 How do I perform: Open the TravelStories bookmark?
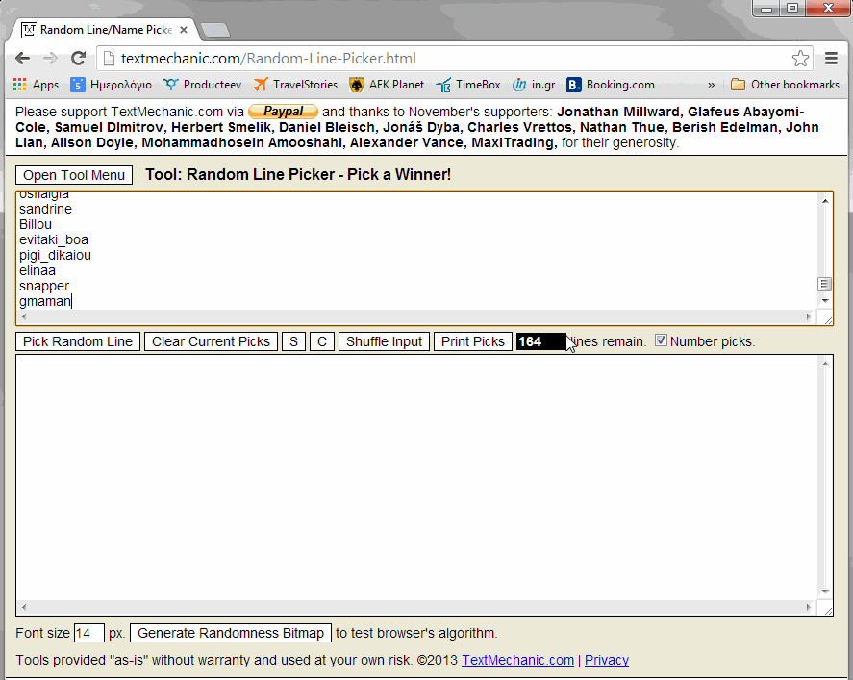tap(295, 85)
